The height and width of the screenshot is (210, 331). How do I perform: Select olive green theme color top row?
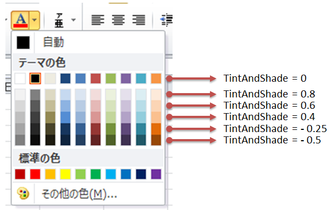(111, 78)
